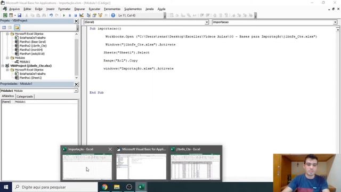Open the insert UserForm dropdown arrow
This screenshot has height=192, width=341.
coord(15,15)
